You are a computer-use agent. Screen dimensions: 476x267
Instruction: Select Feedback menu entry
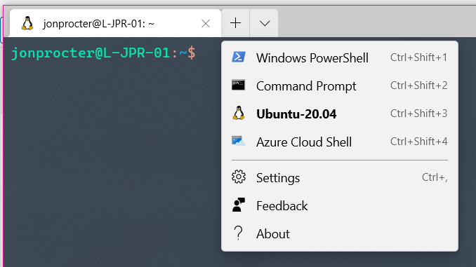click(x=340, y=205)
